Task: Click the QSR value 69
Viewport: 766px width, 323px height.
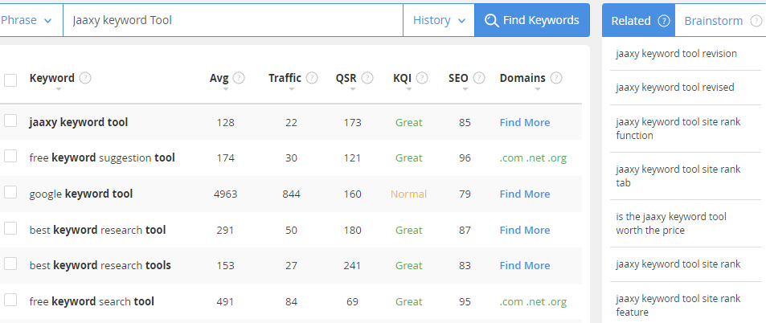Action: [x=352, y=302]
